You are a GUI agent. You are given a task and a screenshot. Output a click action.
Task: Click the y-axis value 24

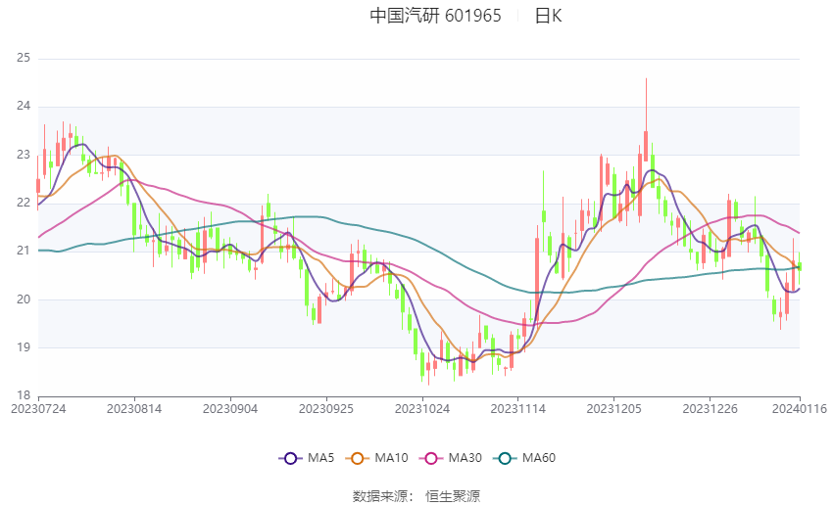[x=24, y=106]
